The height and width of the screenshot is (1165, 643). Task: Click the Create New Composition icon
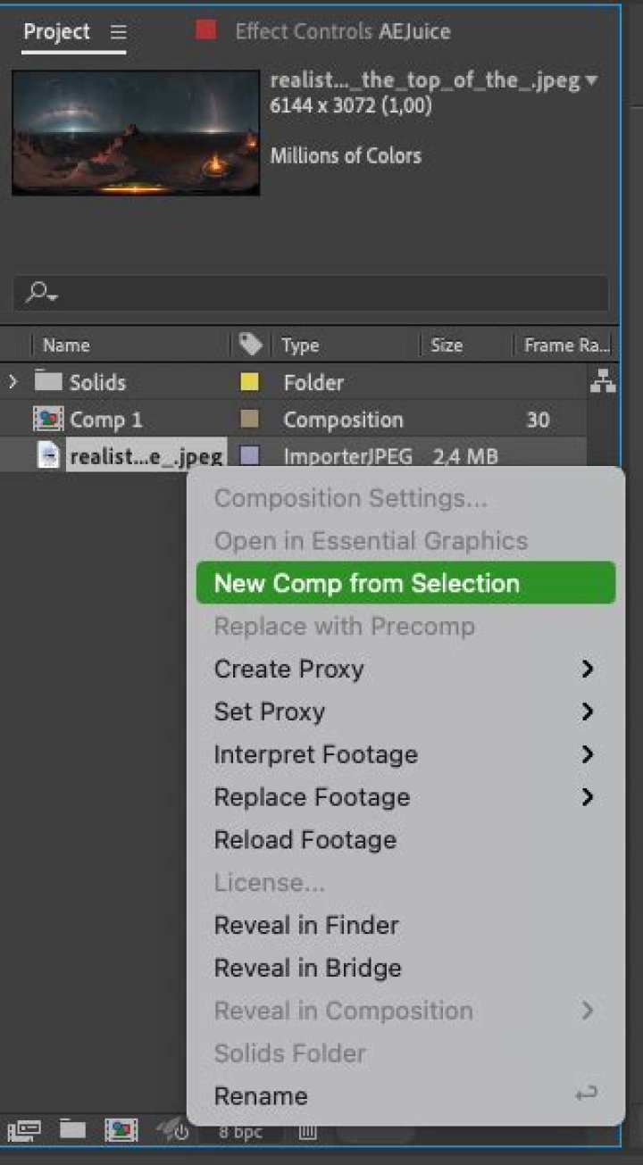(121, 1130)
